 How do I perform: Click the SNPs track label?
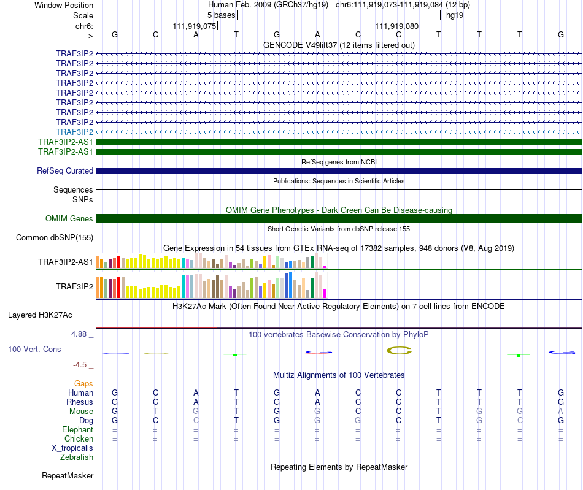tap(83, 199)
